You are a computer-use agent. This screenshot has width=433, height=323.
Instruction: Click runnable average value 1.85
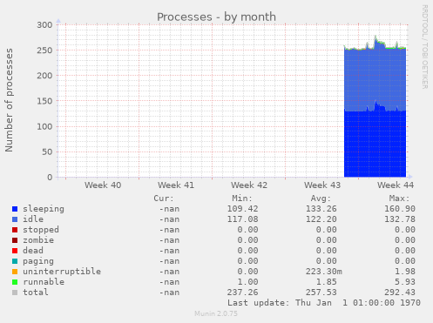[x=327, y=282]
